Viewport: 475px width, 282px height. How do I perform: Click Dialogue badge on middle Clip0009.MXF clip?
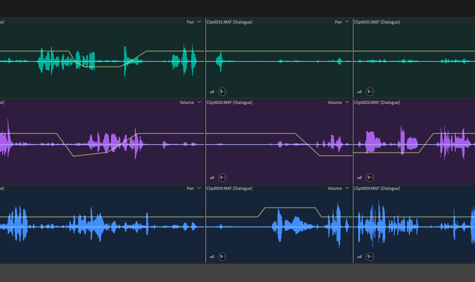pos(222,257)
